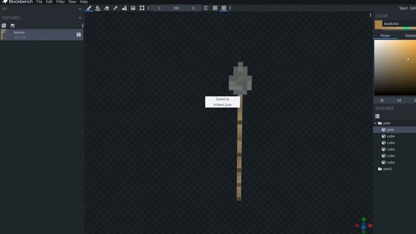Click the sidebar resize handle near viewport edge
The width and height of the screenshot is (416, 234).
point(370,15)
